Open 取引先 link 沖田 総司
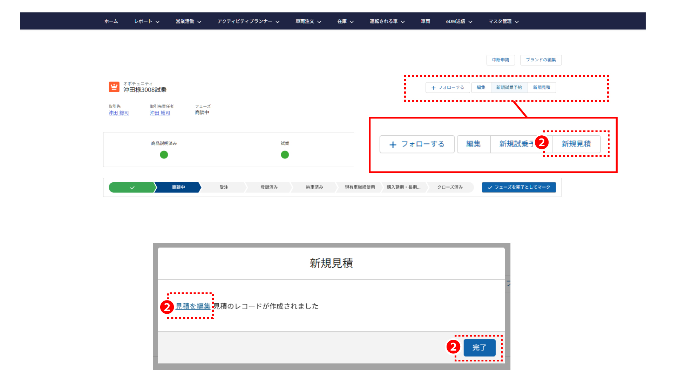 (118, 113)
